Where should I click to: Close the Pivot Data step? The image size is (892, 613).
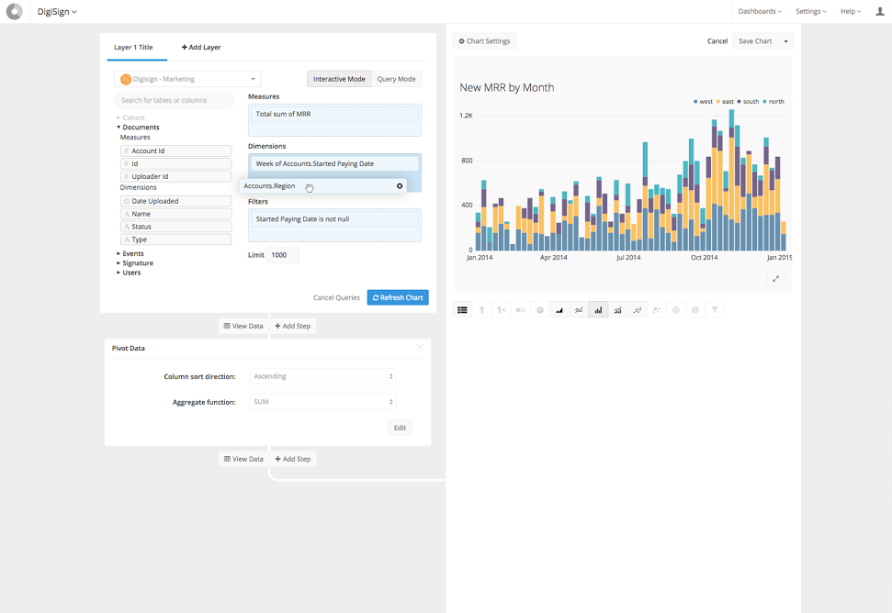[420, 348]
